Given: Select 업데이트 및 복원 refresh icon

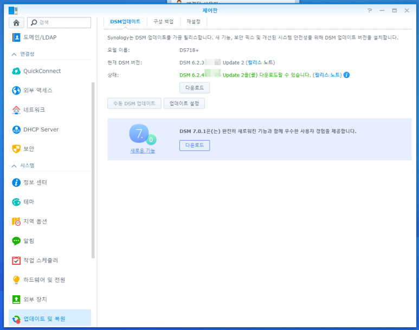Looking at the screenshot, I should pyautogui.click(x=16, y=319).
